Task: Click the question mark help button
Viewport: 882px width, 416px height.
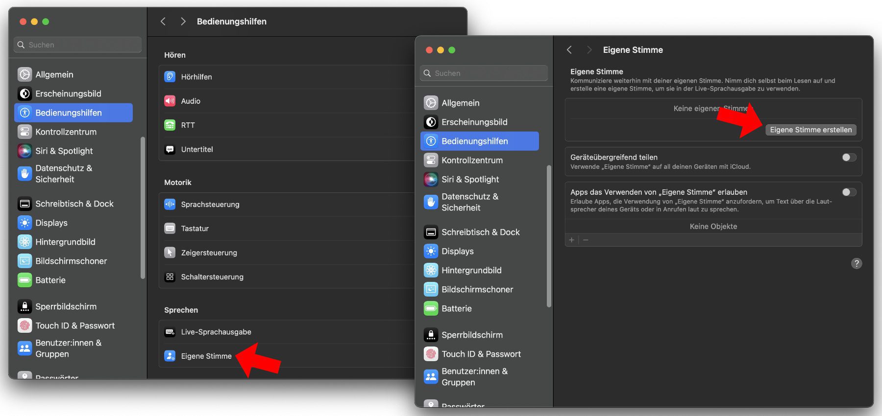Action: click(856, 263)
